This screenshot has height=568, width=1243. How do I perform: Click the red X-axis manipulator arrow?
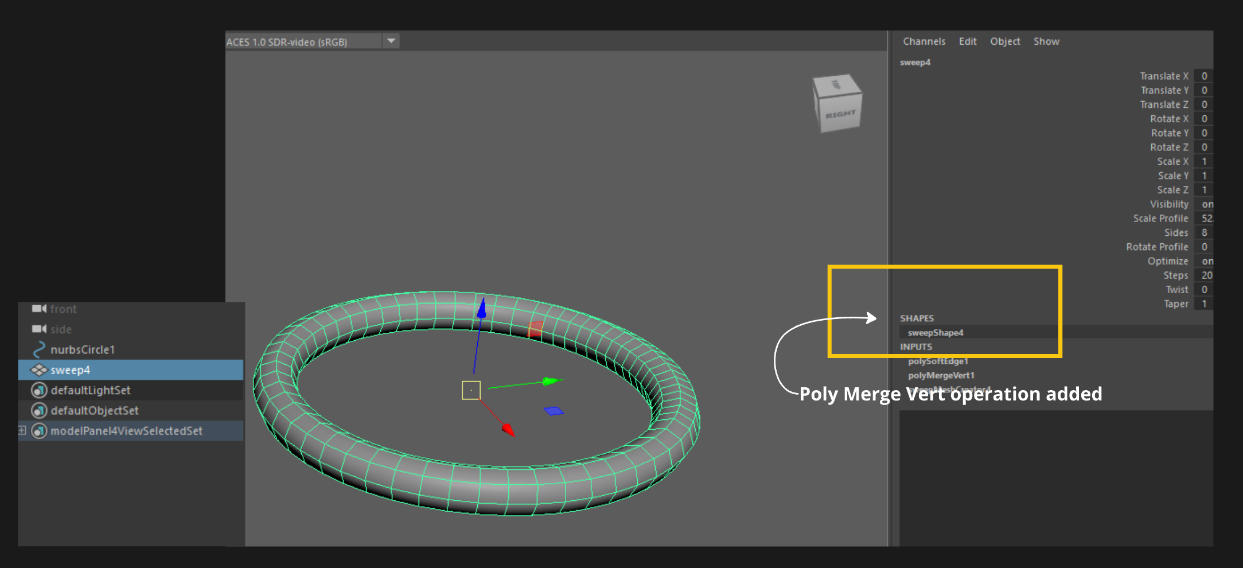pyautogui.click(x=508, y=429)
